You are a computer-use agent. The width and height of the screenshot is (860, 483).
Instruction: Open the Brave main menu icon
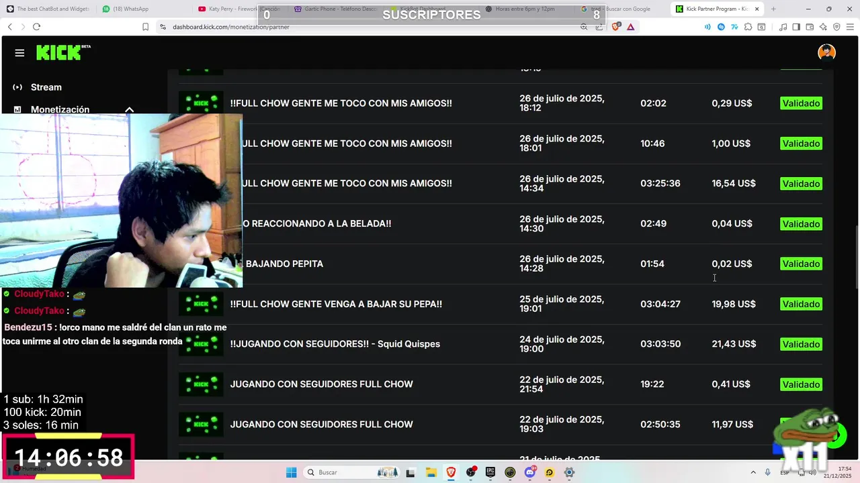point(850,27)
